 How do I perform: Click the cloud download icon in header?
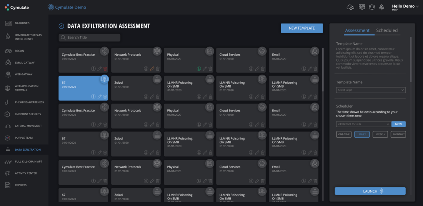coord(350,7)
